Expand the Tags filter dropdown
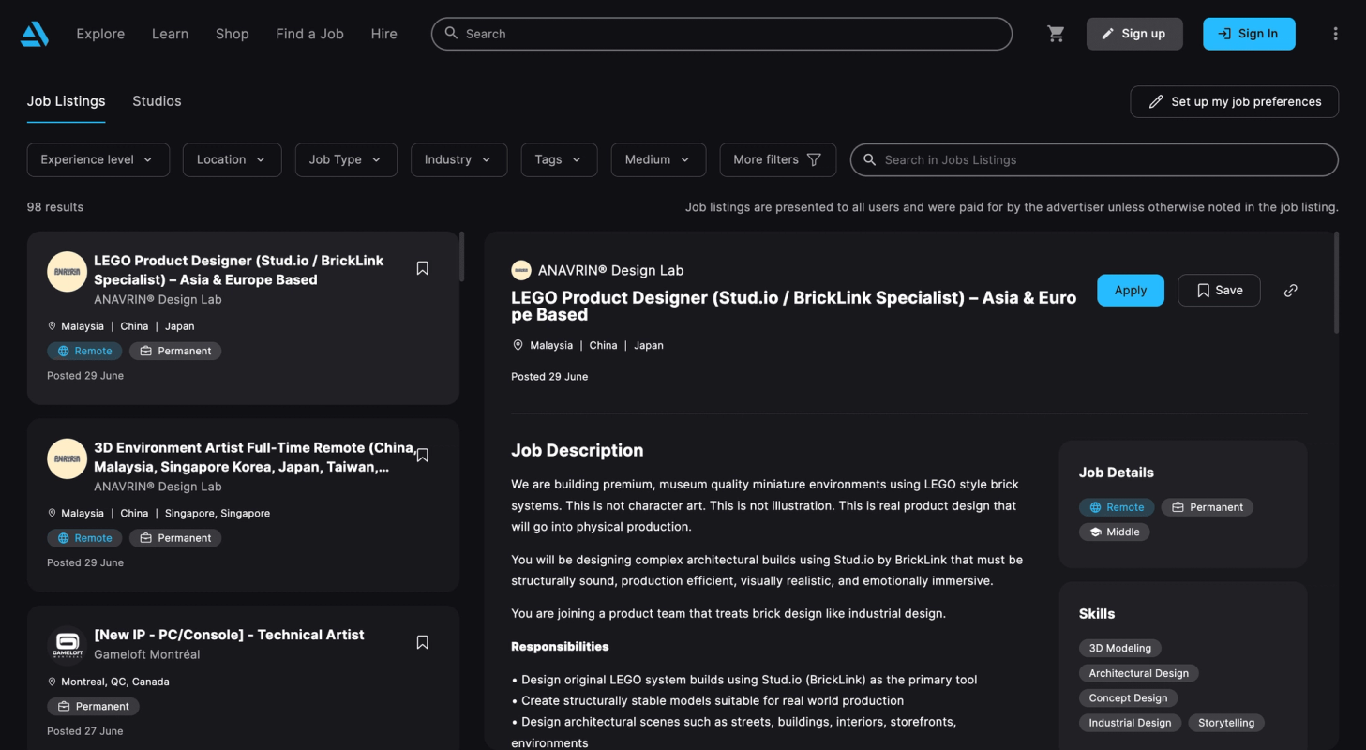Viewport: 1366px width, 750px height. (x=559, y=159)
